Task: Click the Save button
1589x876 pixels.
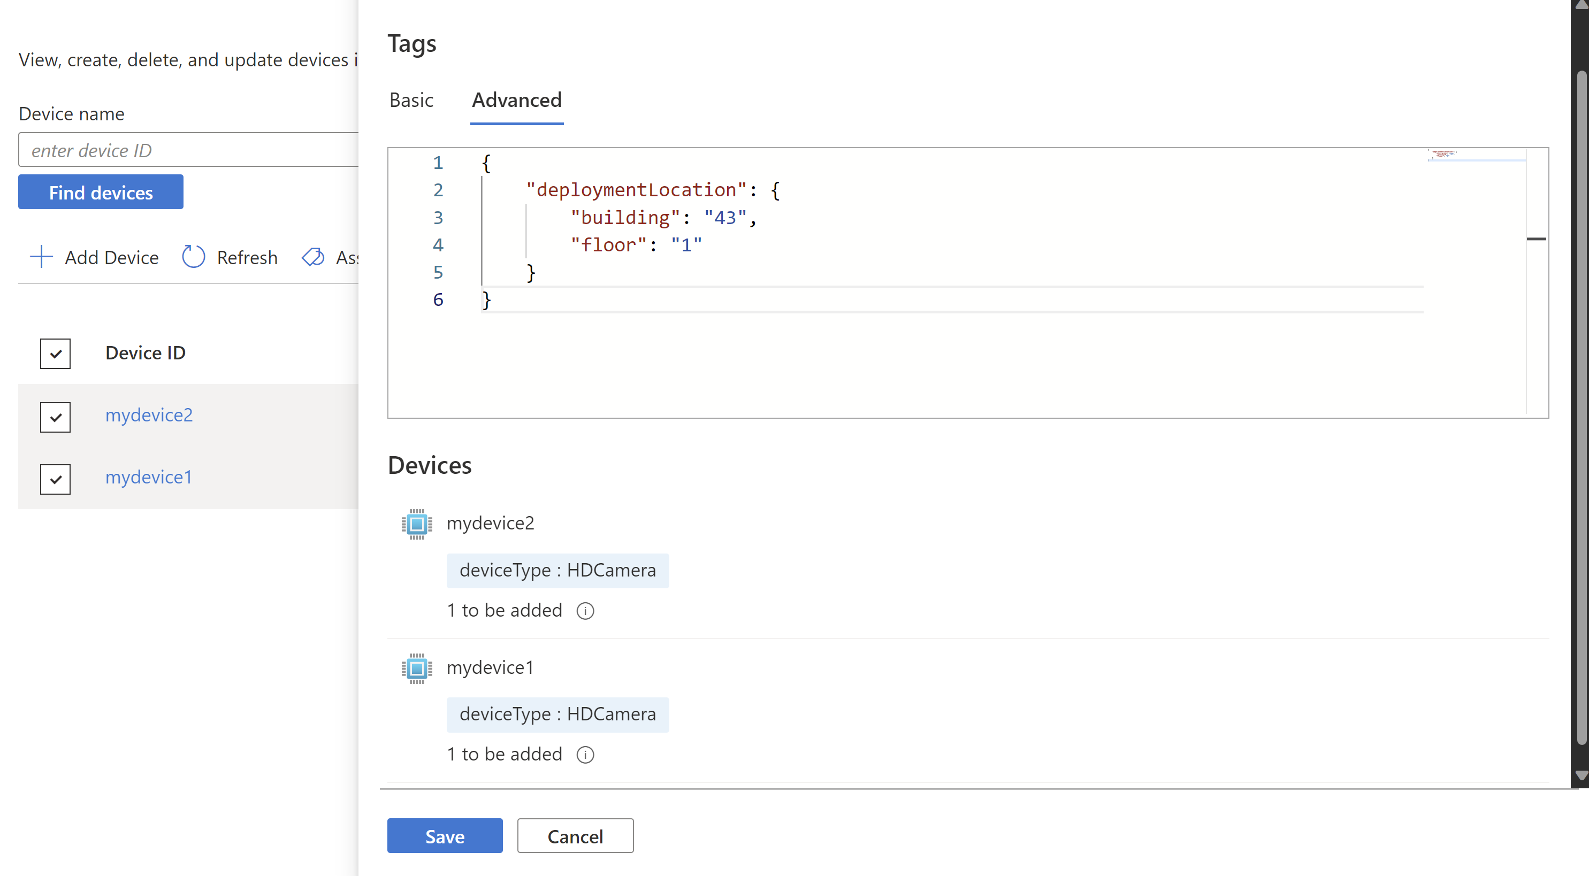Action: 445,836
